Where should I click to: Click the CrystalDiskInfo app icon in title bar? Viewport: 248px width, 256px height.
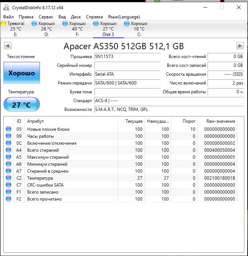click(6, 7)
